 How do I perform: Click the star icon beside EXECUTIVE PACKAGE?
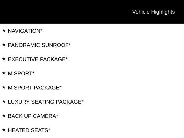tap(4, 59)
